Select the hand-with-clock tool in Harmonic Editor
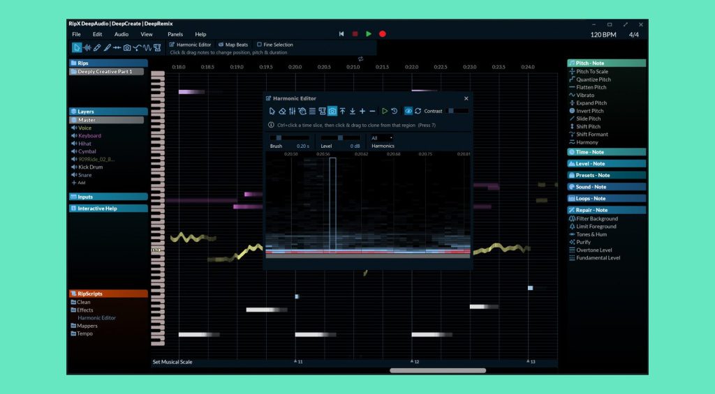This screenshot has height=394, width=715. (x=302, y=111)
